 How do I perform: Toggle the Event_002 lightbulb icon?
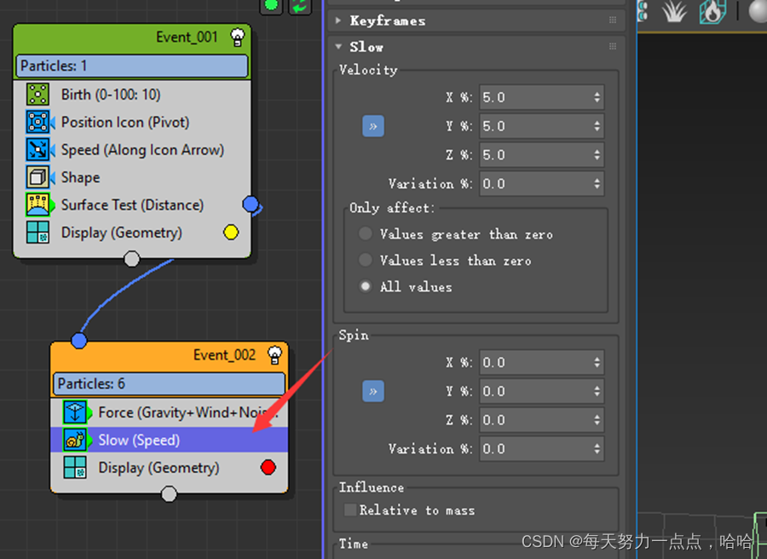click(x=274, y=354)
